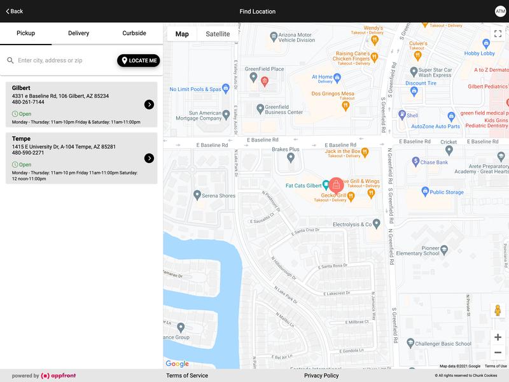Open the Google logo link on map
The image size is (509, 382).
click(177, 364)
